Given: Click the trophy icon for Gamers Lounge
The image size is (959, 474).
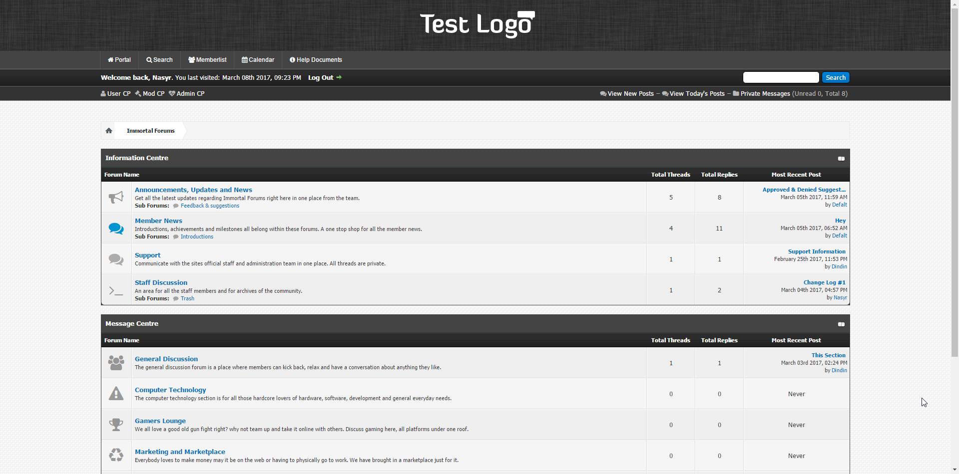Looking at the screenshot, I should (116, 425).
